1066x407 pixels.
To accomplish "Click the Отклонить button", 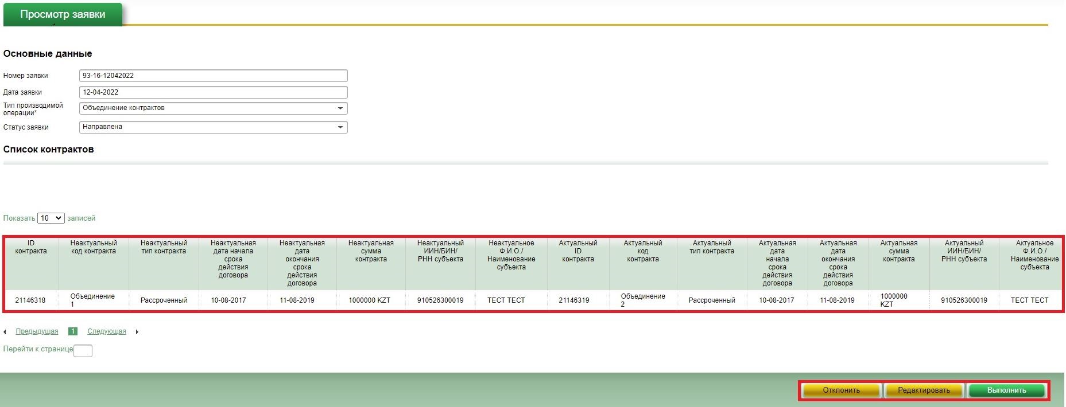I will click(x=841, y=390).
